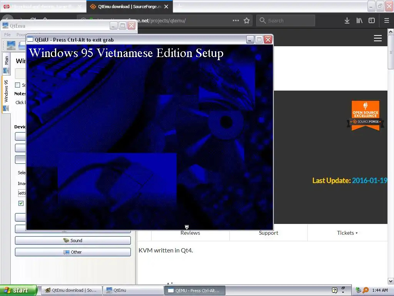Click inside Windows 95 setup screen
This screenshot has width=394, height=296.
pyautogui.click(x=150, y=137)
